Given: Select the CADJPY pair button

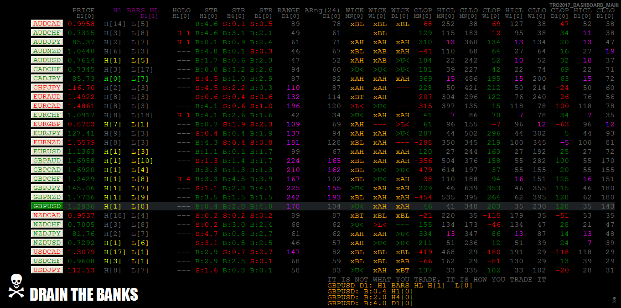Looking at the screenshot, I should point(47,78).
